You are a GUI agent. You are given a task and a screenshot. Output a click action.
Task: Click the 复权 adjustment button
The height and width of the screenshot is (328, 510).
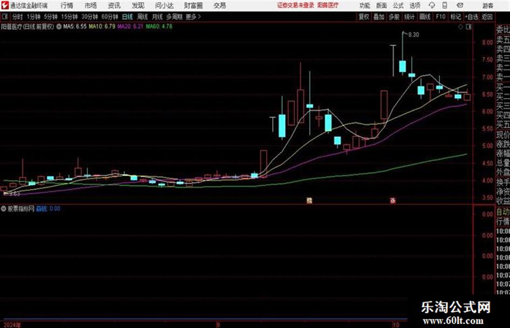click(364, 17)
